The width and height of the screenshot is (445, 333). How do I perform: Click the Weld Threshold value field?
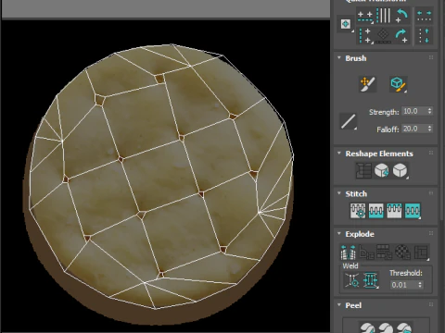(x=403, y=285)
